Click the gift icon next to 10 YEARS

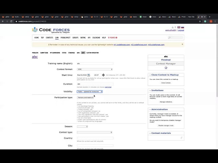(116, 38)
